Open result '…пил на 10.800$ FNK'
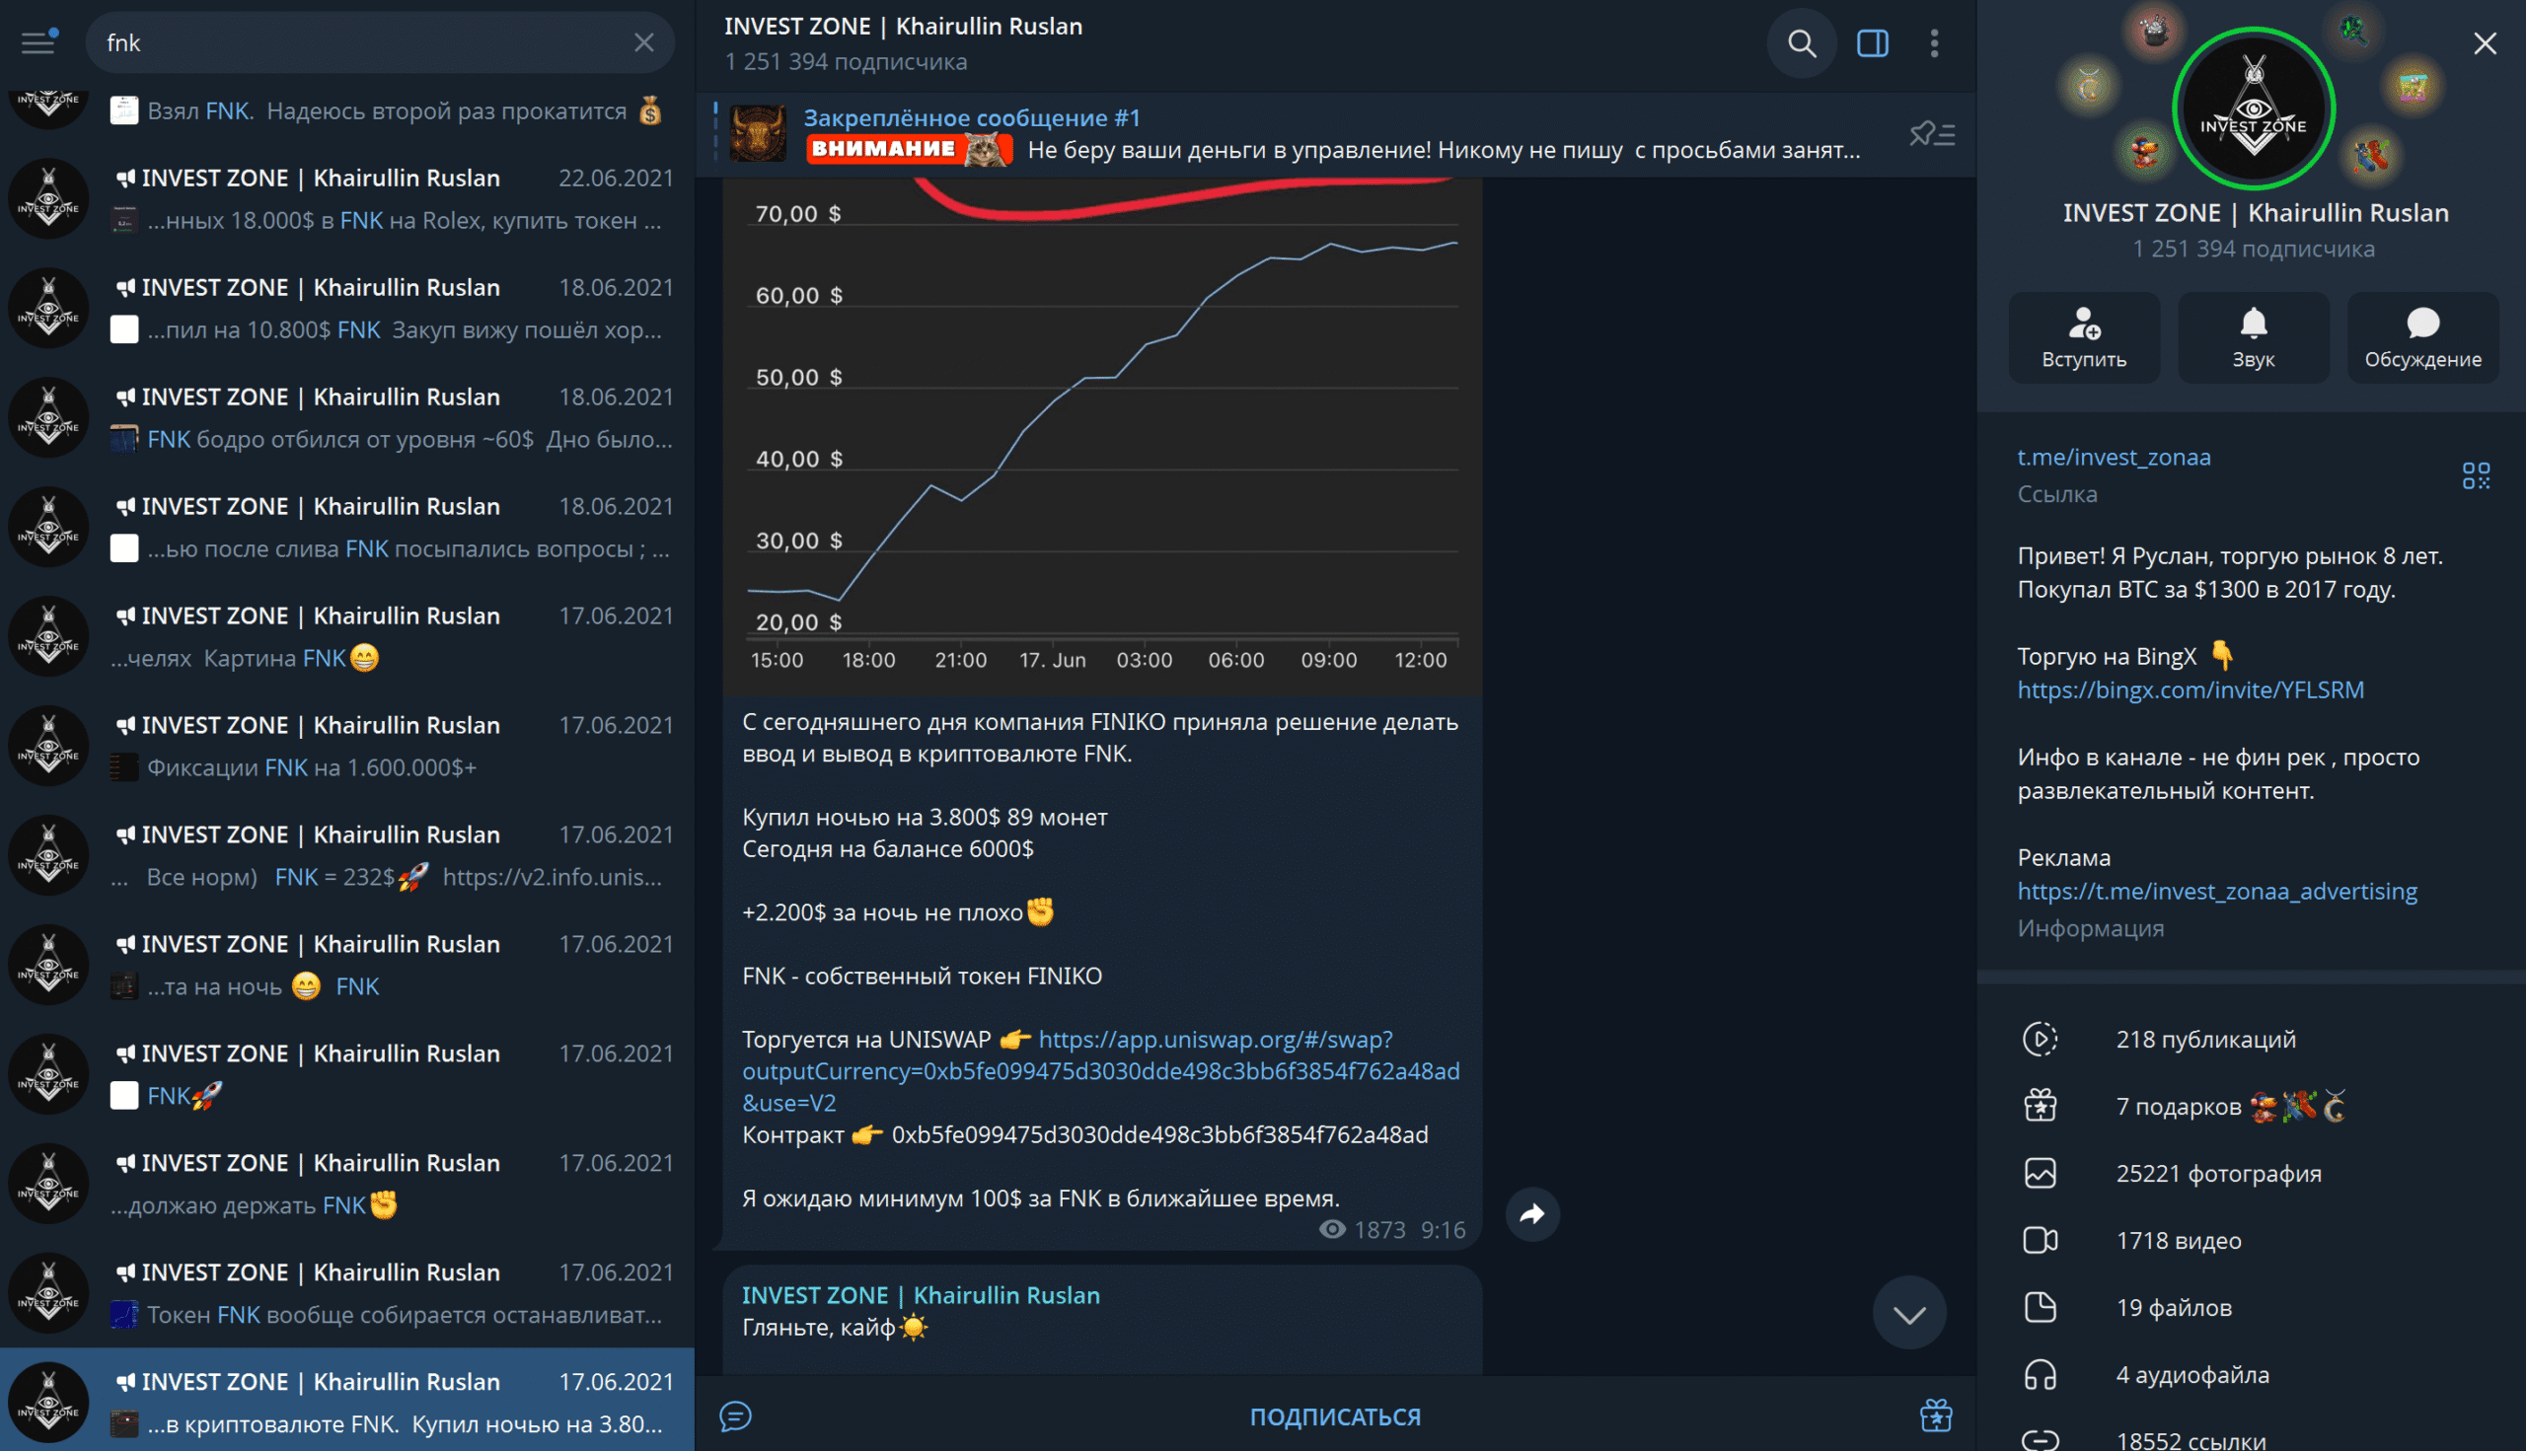The height and width of the screenshot is (1451, 2526). (347, 308)
